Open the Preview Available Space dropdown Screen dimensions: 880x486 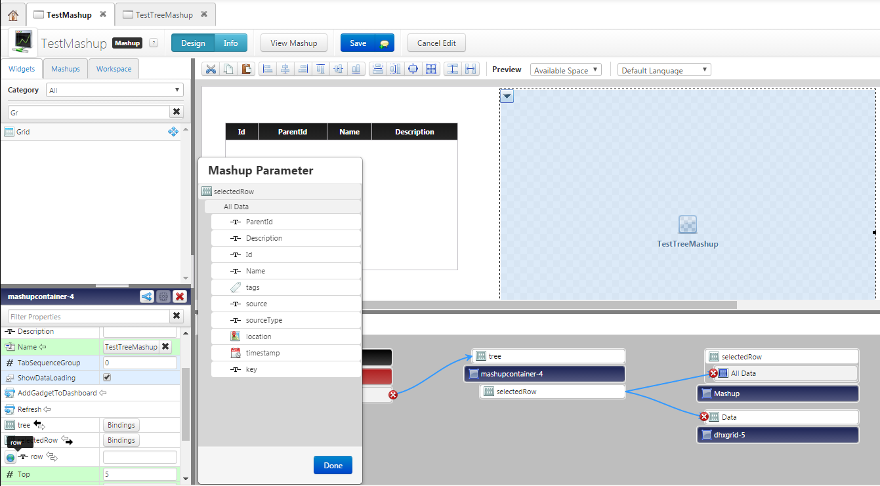click(566, 70)
